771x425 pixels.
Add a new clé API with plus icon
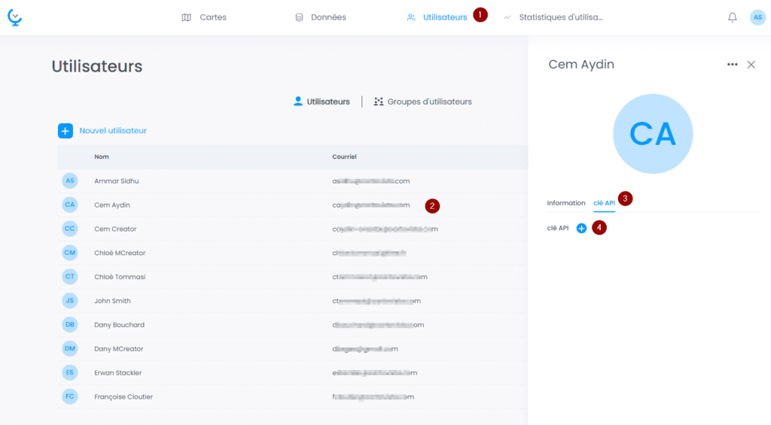581,228
